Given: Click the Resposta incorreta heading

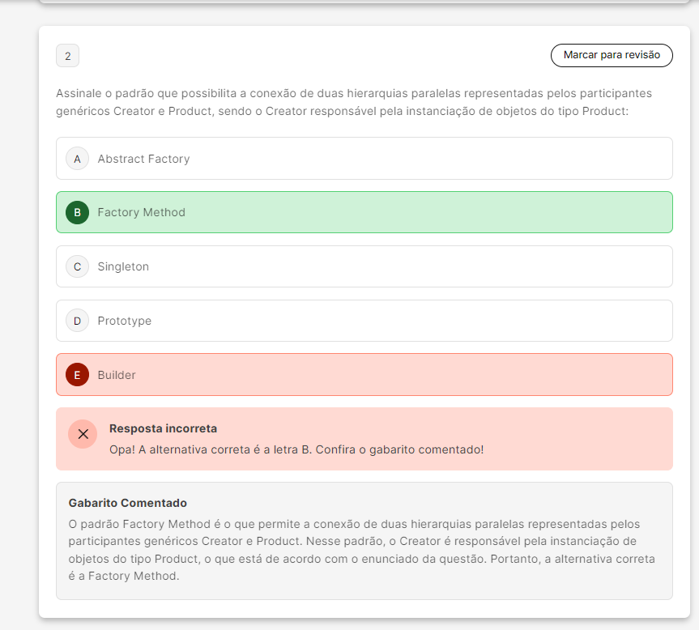Looking at the screenshot, I should click(163, 428).
